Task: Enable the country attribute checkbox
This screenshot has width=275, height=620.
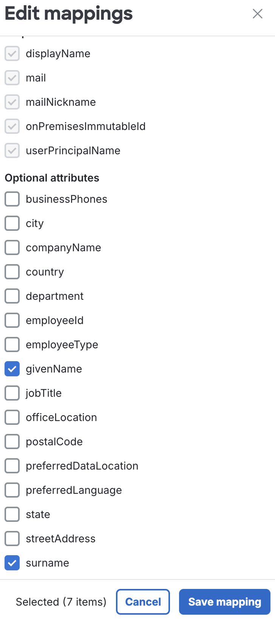Action: (12, 272)
